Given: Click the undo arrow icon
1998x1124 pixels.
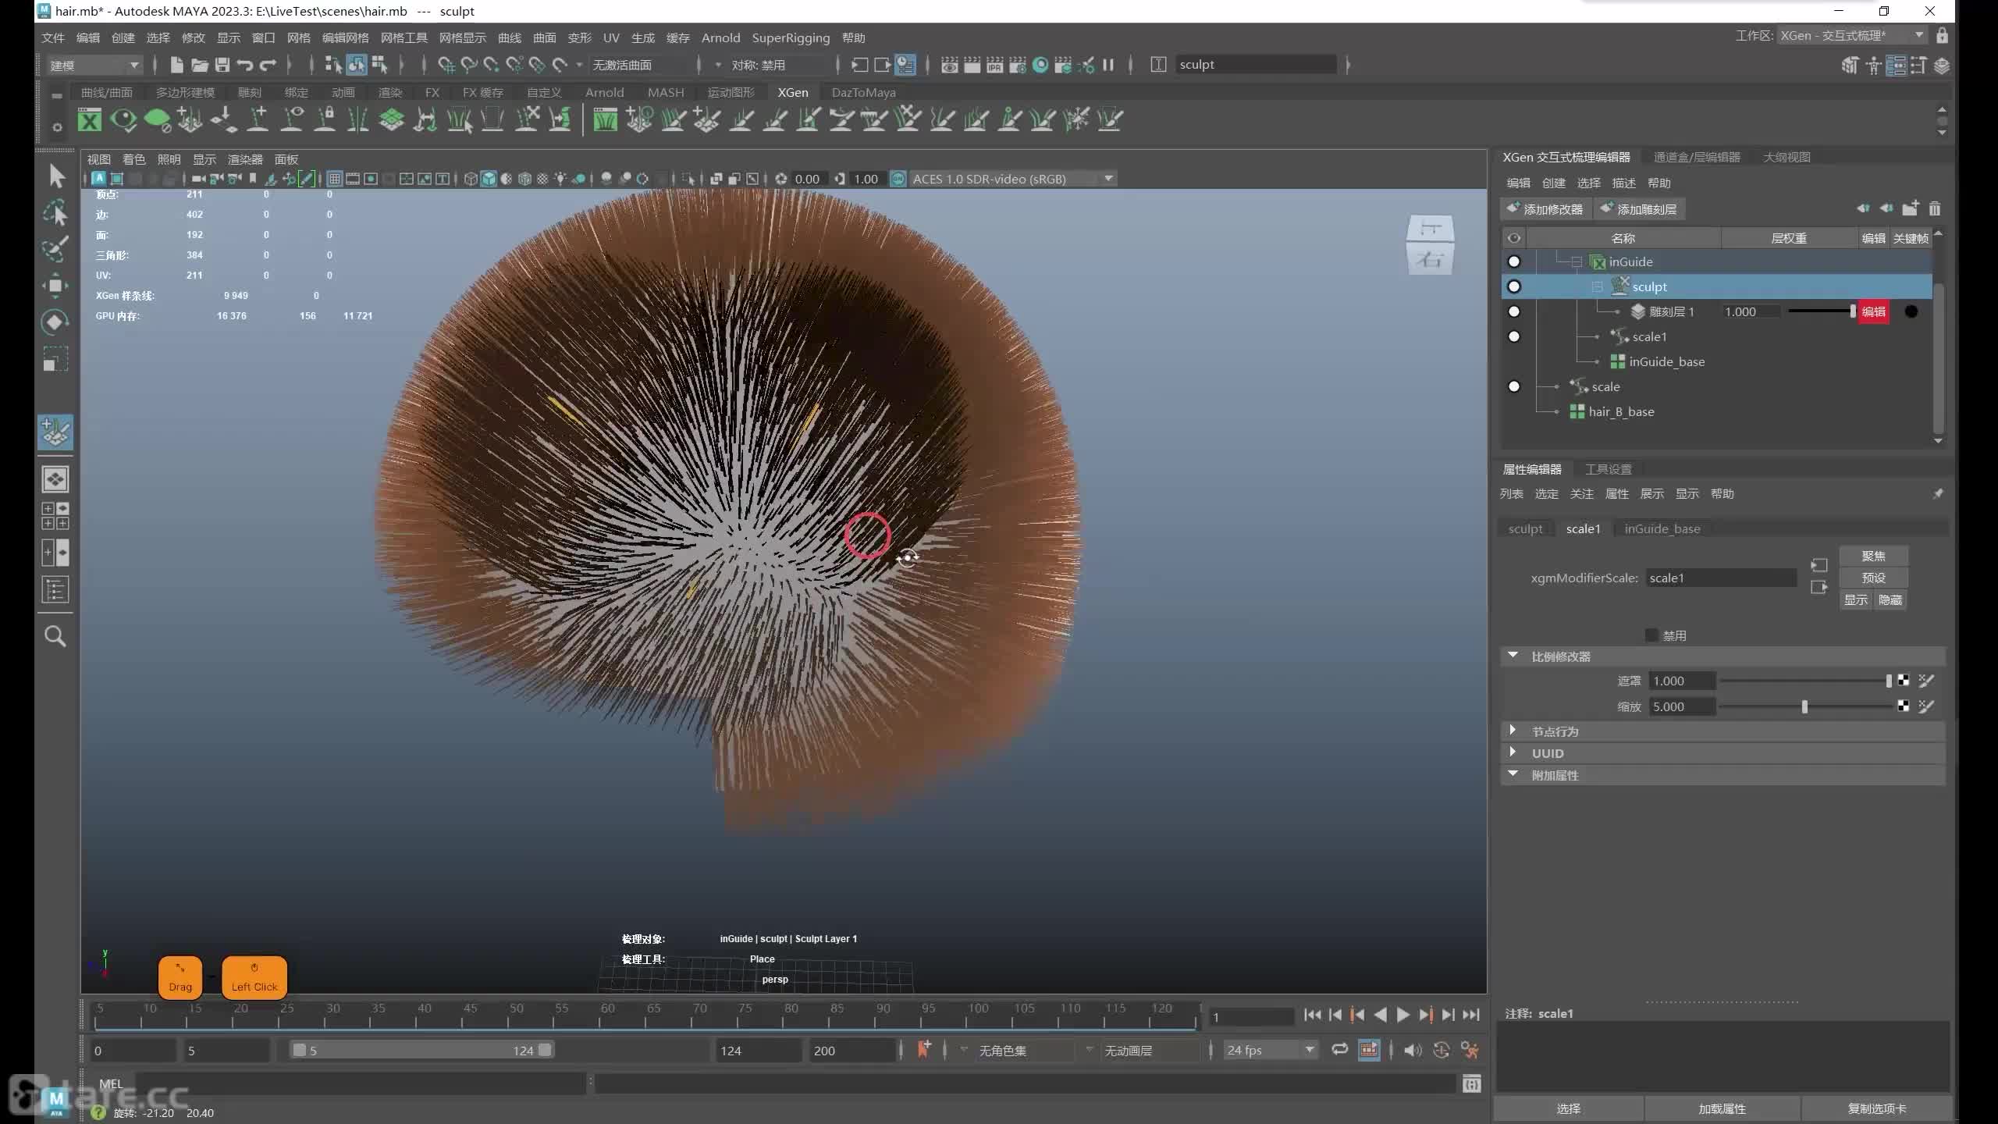Looking at the screenshot, I should tap(245, 65).
